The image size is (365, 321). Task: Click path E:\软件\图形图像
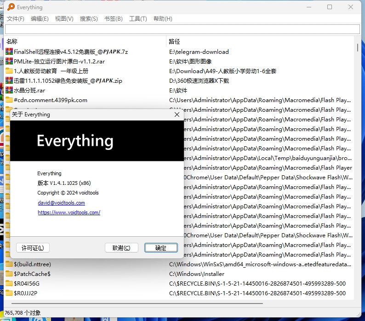click(x=190, y=62)
